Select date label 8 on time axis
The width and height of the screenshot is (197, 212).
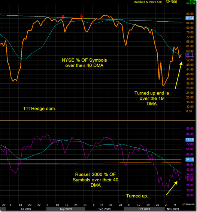[x=94, y=205]
